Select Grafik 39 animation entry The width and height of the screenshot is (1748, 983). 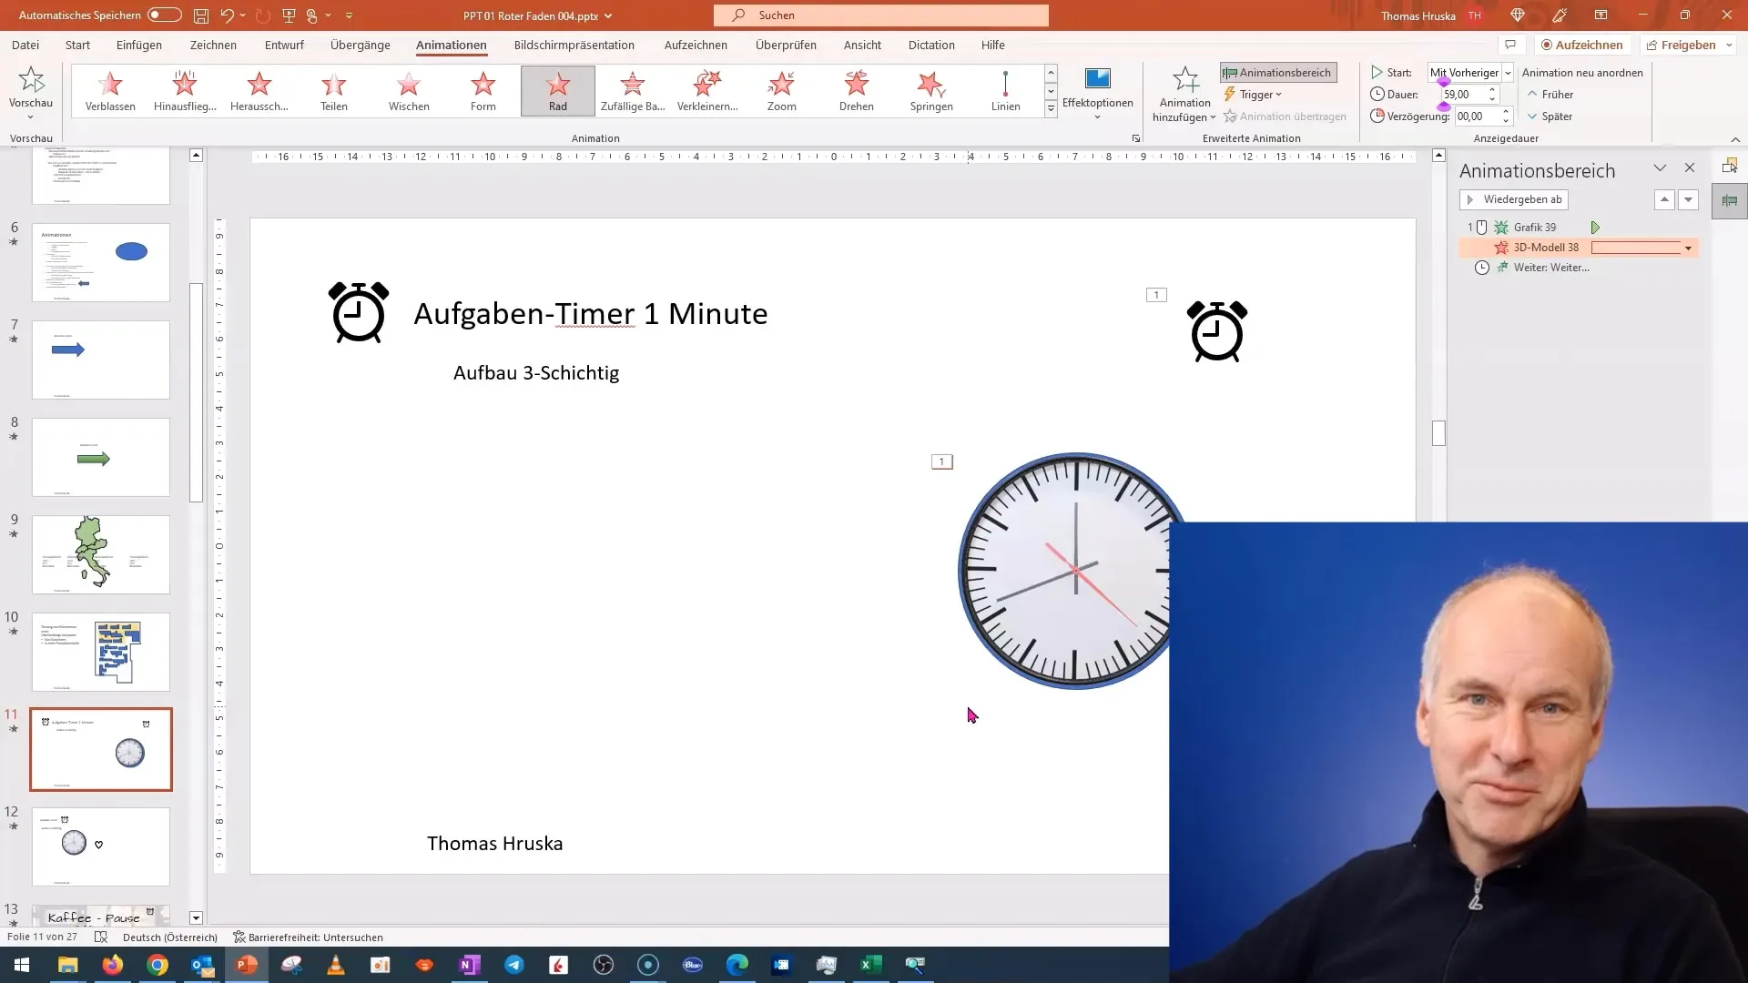coord(1535,228)
